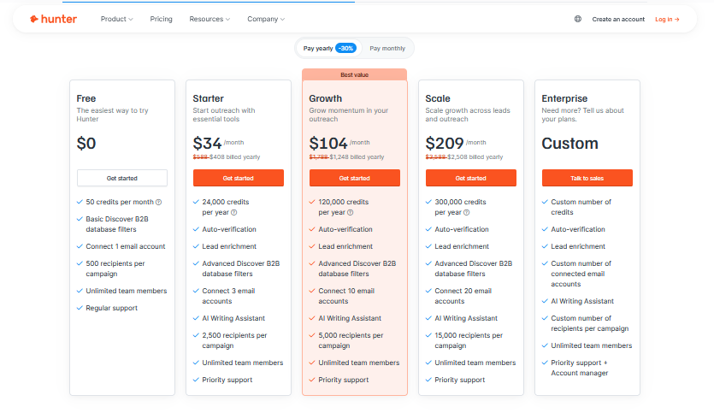Click Get started on Starter plan
714x413 pixels.
pyautogui.click(x=239, y=178)
